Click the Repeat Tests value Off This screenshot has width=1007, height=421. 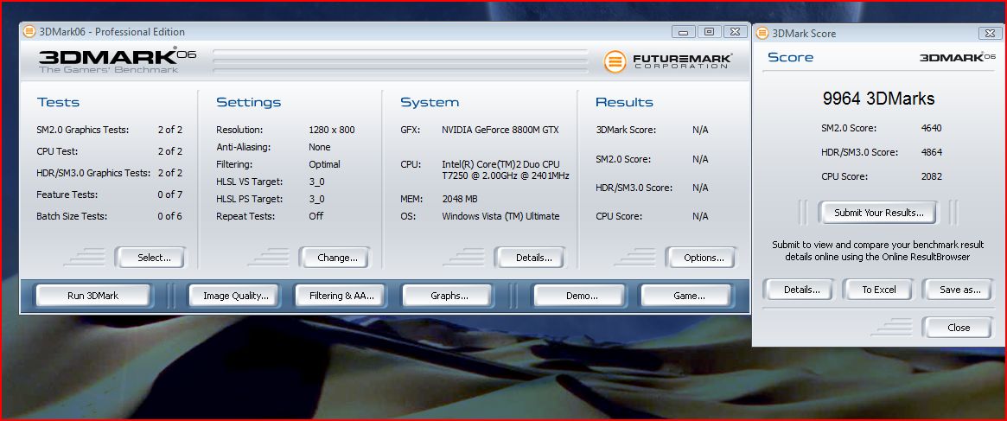click(316, 216)
